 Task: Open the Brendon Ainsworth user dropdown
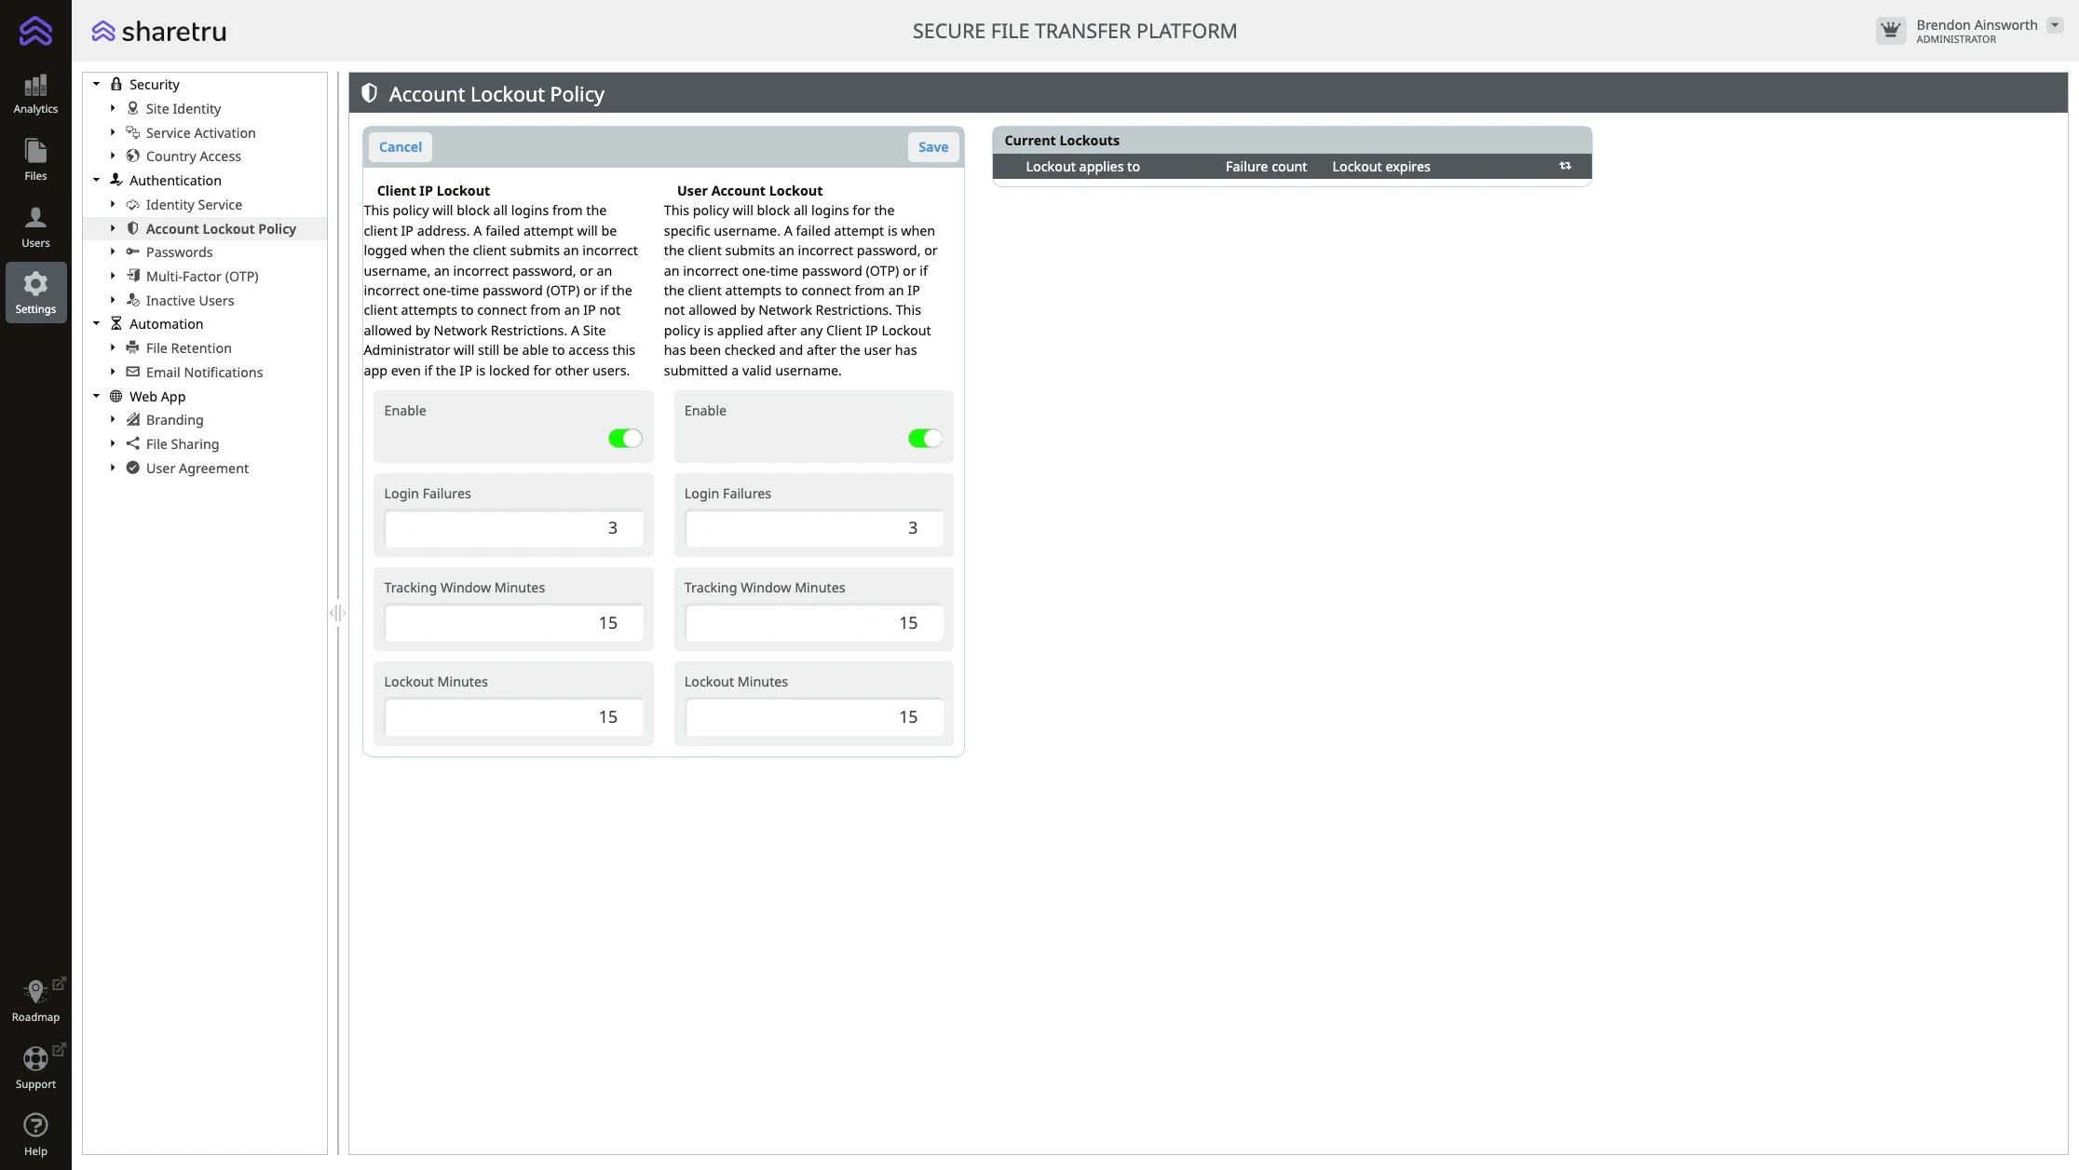(x=2055, y=25)
